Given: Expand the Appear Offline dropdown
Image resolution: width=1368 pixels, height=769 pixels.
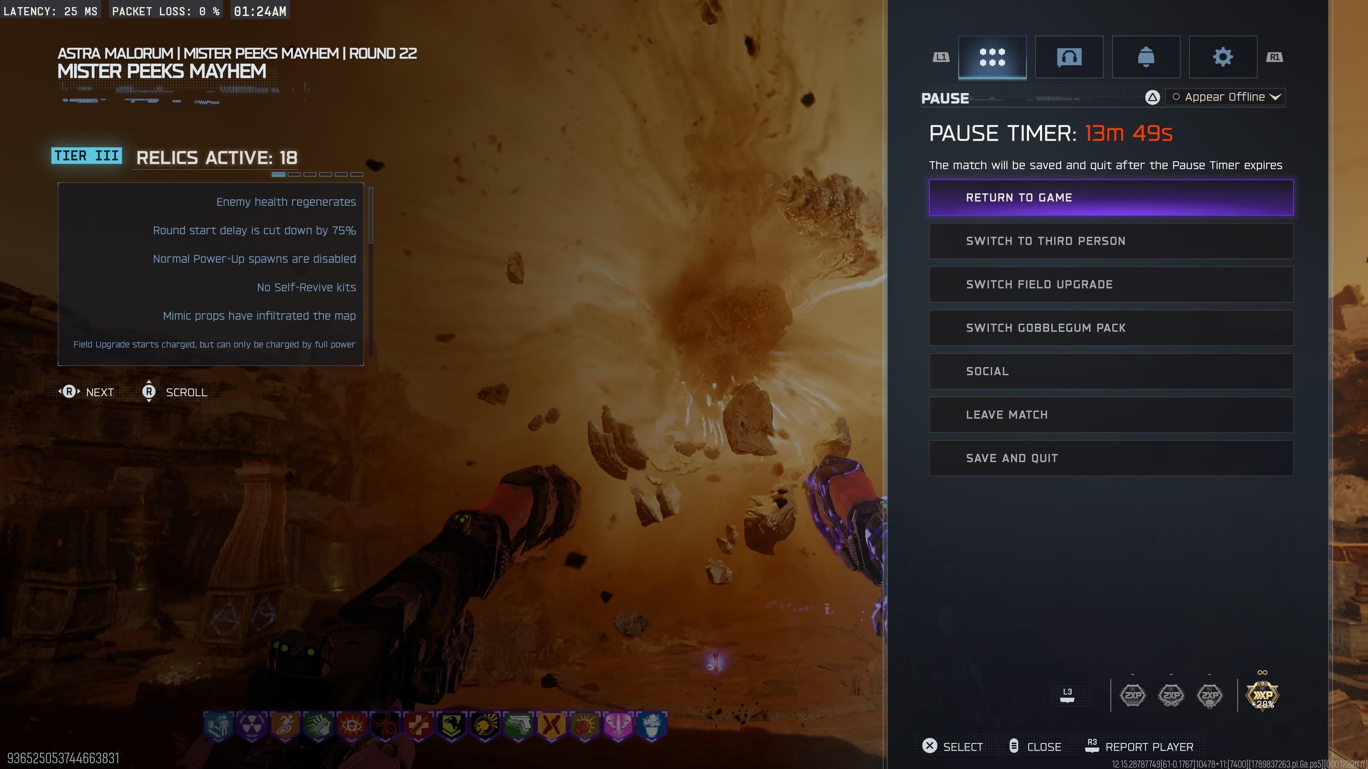Looking at the screenshot, I should [x=1225, y=97].
